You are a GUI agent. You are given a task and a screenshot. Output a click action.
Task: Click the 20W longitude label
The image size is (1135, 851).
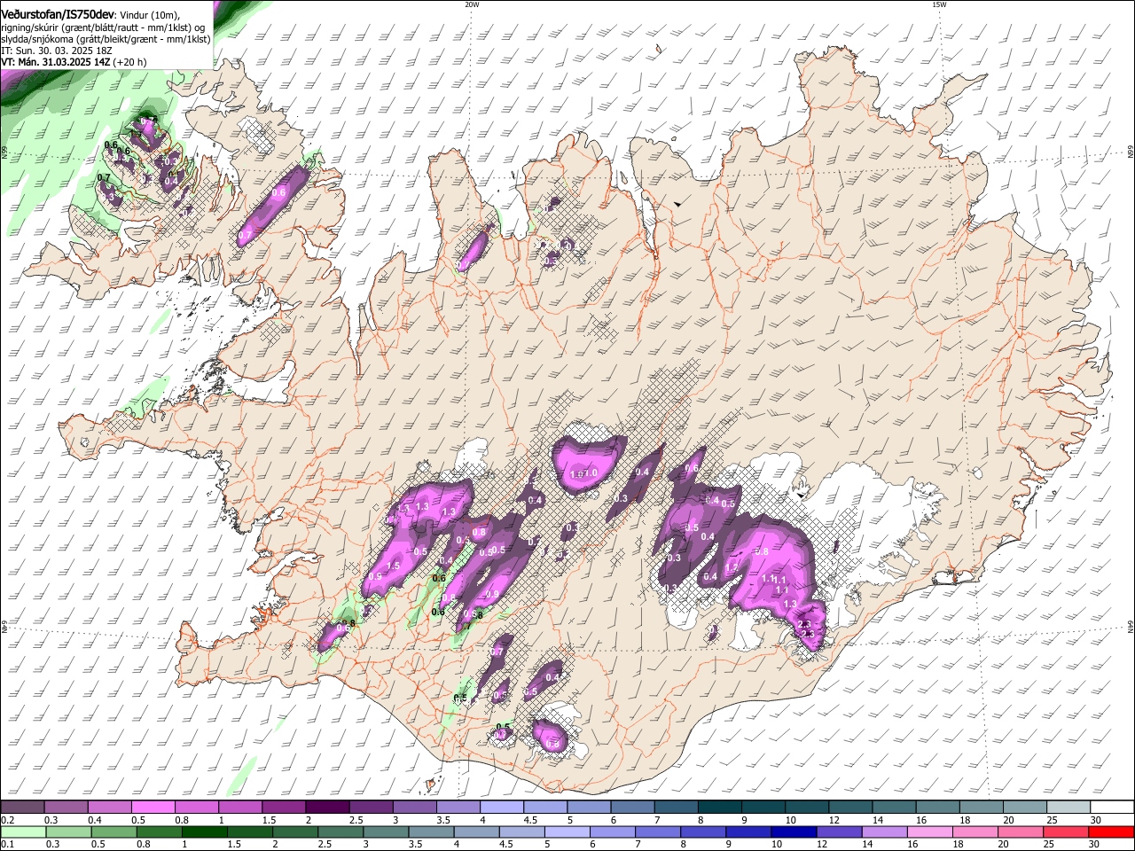pos(472,4)
